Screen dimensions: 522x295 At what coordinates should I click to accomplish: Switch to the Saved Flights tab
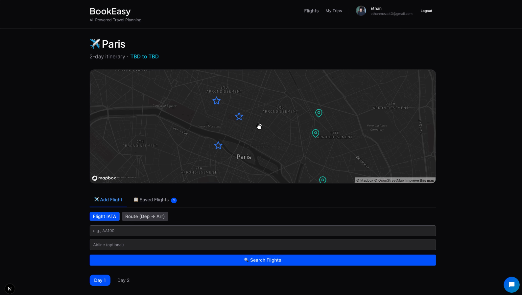pos(155,200)
